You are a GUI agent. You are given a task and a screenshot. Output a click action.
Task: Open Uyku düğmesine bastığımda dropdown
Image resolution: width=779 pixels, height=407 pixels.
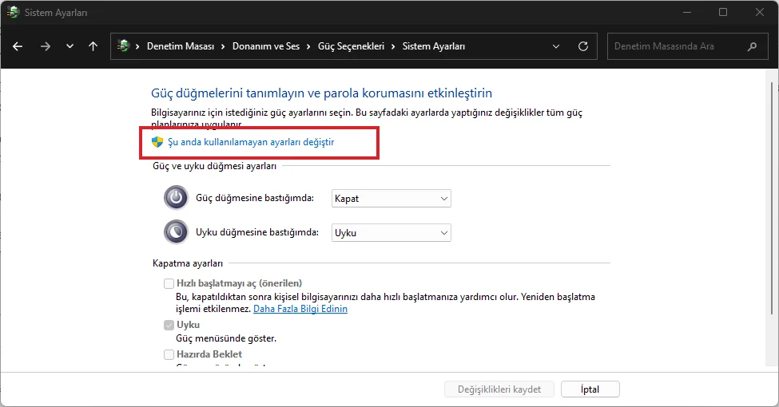391,233
